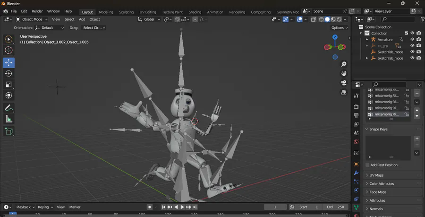The height and width of the screenshot is (217, 425).
Task: Open the File menu
Action: pyautogui.click(x=14, y=11)
